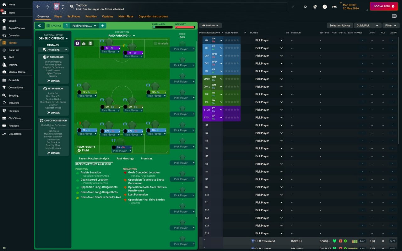Open the Set Pieces tab

(74, 16)
